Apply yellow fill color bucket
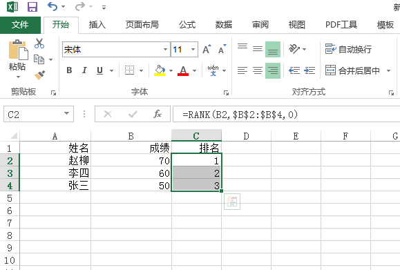Viewport: 400px width, 270px height. [160, 70]
